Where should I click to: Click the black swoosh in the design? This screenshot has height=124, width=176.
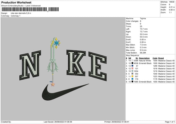(x=65, y=92)
